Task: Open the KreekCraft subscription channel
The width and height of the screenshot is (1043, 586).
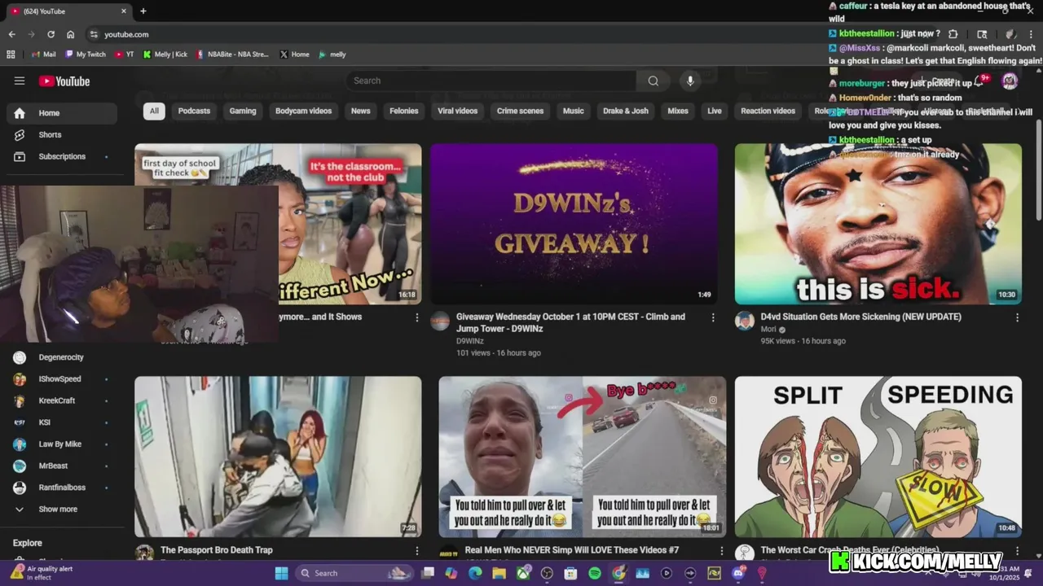Action: pos(62,400)
